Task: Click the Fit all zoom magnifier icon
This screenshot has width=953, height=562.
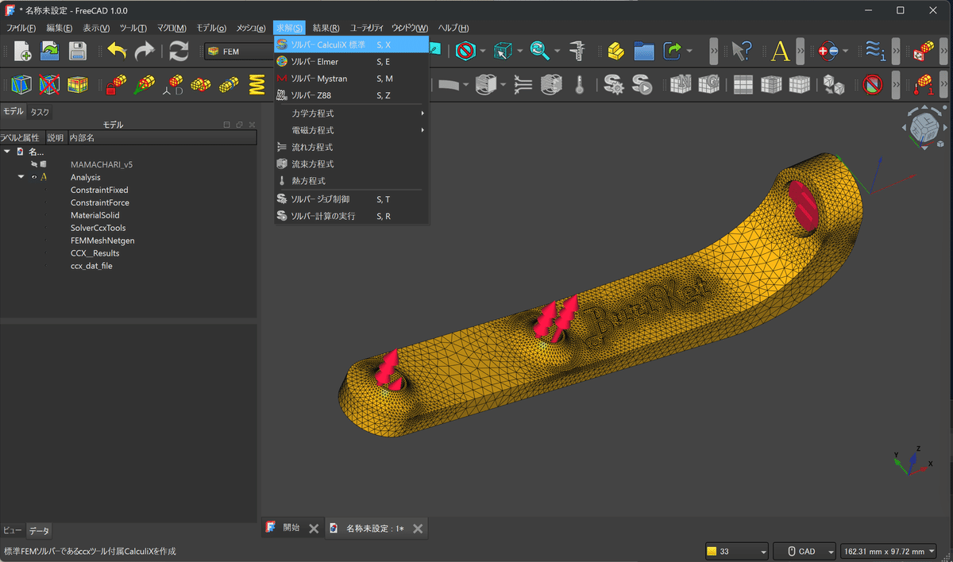Action: [540, 52]
